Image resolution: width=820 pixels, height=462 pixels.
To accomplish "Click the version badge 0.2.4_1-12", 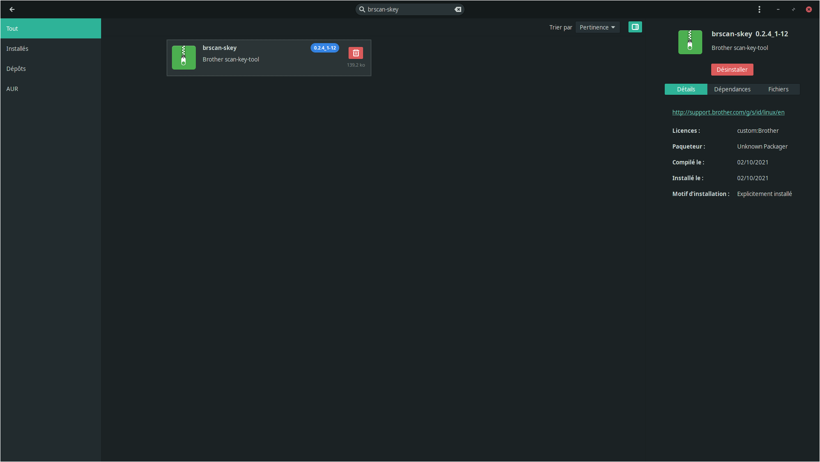I will [325, 48].
